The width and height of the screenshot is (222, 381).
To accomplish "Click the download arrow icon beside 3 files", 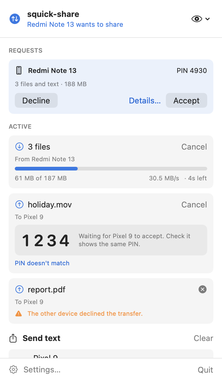I will click(x=19, y=147).
